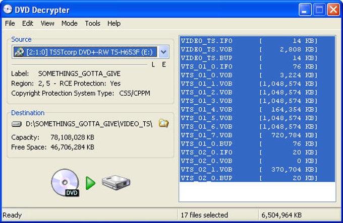
Task: Minimize the DVD Decrypter window
Action: (x=305, y=10)
